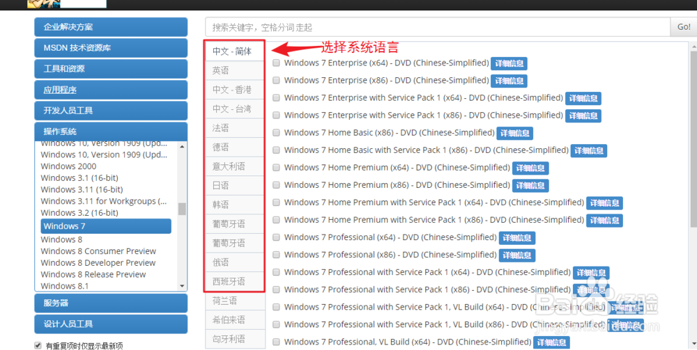Screen dimensions: 697x350
Task: Open 详细信息 for Windows 7 Professional (x64)
Action: [x=517, y=238]
